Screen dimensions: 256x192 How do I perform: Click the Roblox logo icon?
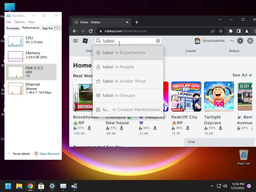[x=85, y=41]
